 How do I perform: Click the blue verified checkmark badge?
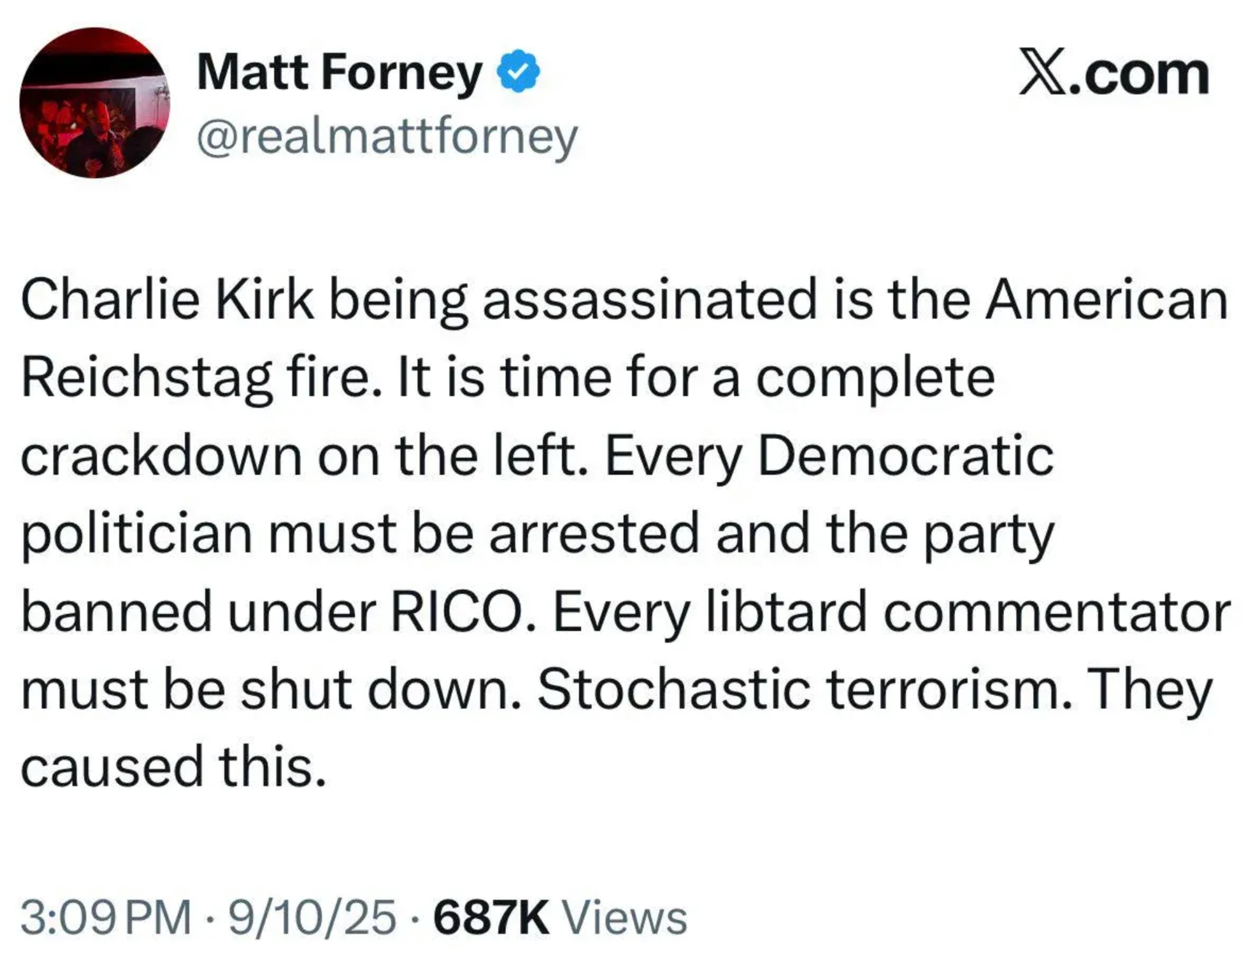point(520,72)
